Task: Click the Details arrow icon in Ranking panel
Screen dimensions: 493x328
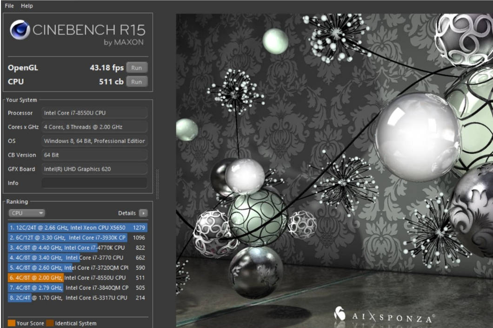Action: point(143,213)
